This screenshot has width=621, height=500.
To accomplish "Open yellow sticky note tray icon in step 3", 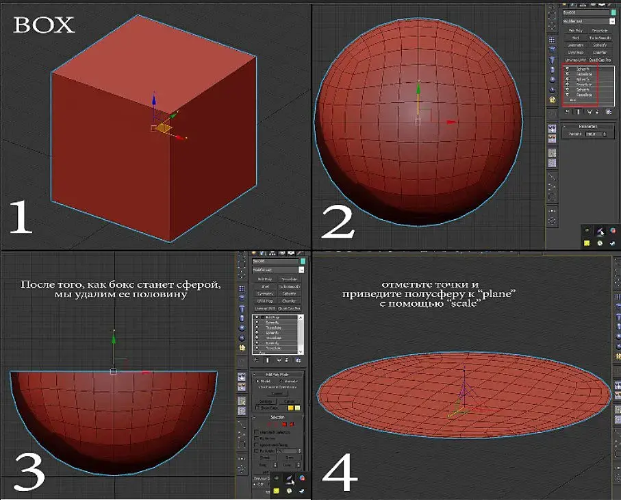I will (276, 490).
